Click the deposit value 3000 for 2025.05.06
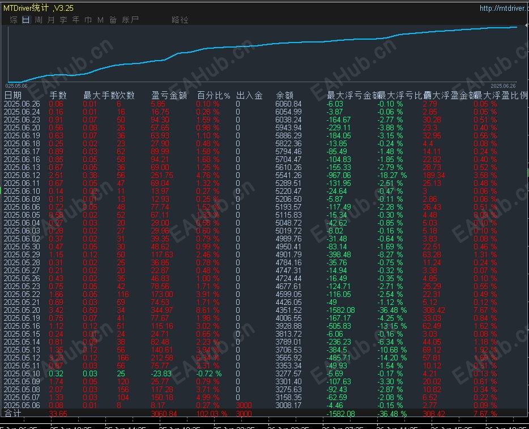The image size is (529, 429). click(244, 405)
